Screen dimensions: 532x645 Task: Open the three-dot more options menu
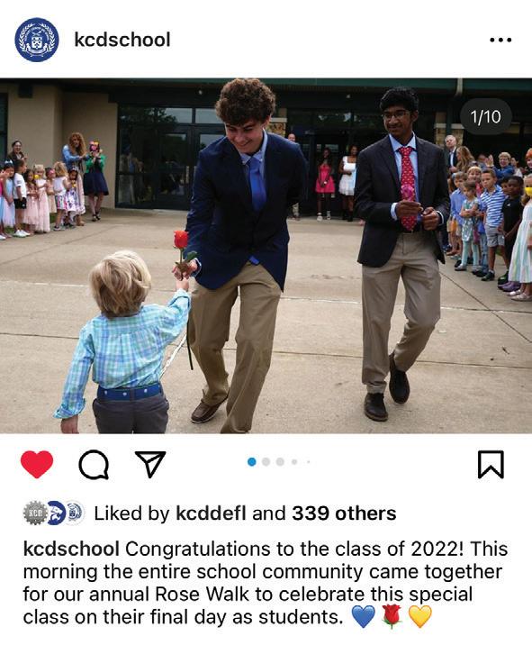(x=500, y=40)
